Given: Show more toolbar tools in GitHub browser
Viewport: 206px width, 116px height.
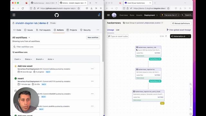Looking at the screenshot, I should [x=96, y=8].
